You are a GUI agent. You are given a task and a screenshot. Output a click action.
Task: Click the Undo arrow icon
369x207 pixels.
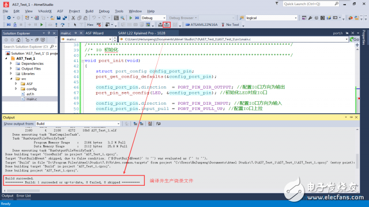pyautogui.click(x=94, y=18)
